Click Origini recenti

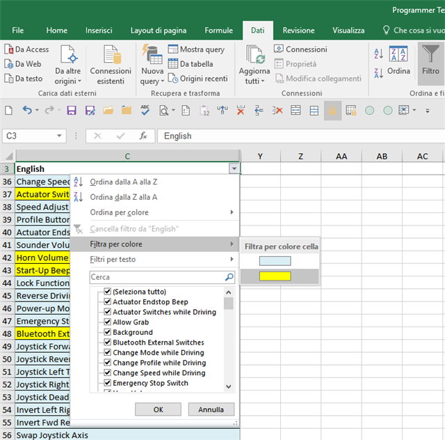coord(197,79)
